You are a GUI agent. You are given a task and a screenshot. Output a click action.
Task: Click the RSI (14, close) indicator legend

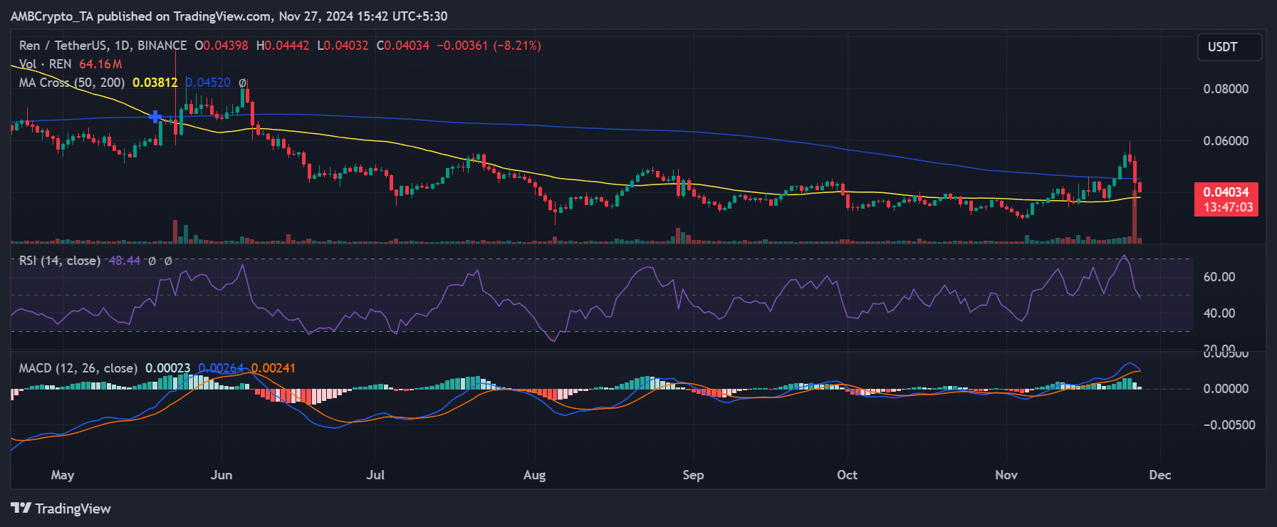59,261
